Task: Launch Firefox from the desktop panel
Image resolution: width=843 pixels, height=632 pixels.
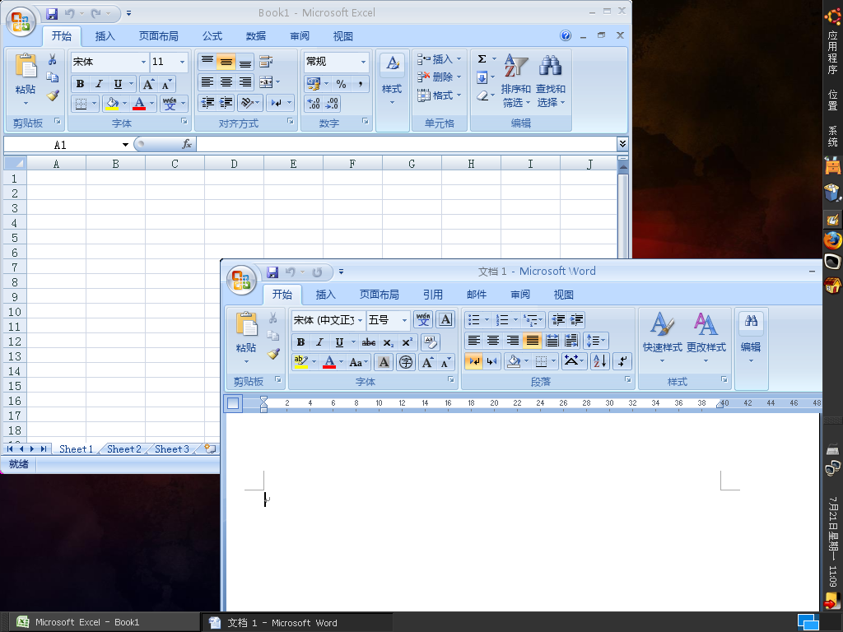Action: (x=832, y=239)
